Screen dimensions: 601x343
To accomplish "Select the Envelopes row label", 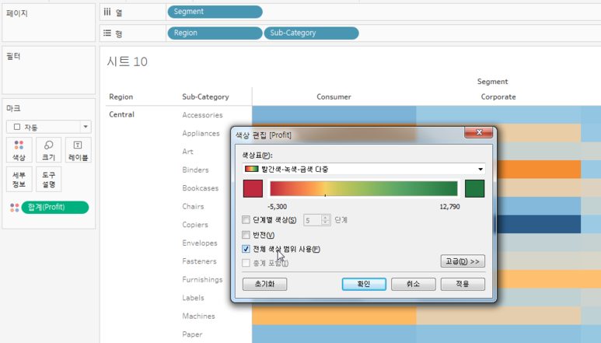I will pos(200,243).
